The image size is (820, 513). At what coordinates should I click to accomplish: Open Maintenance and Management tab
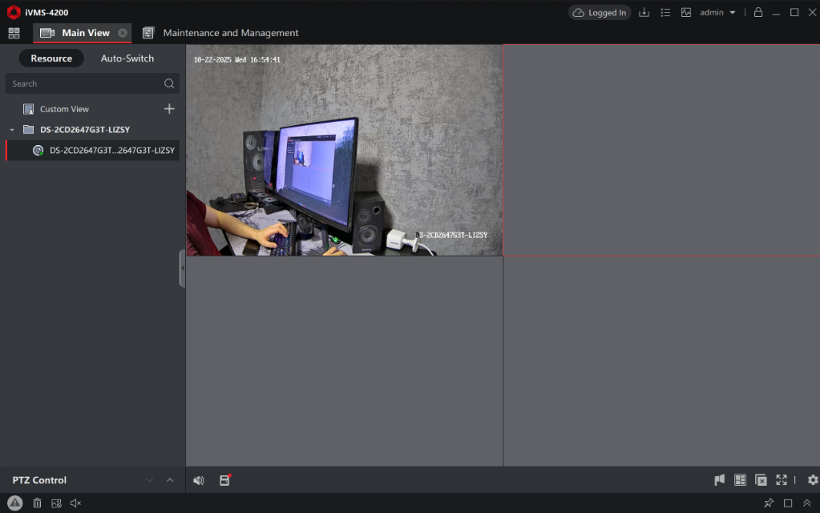[x=220, y=33]
